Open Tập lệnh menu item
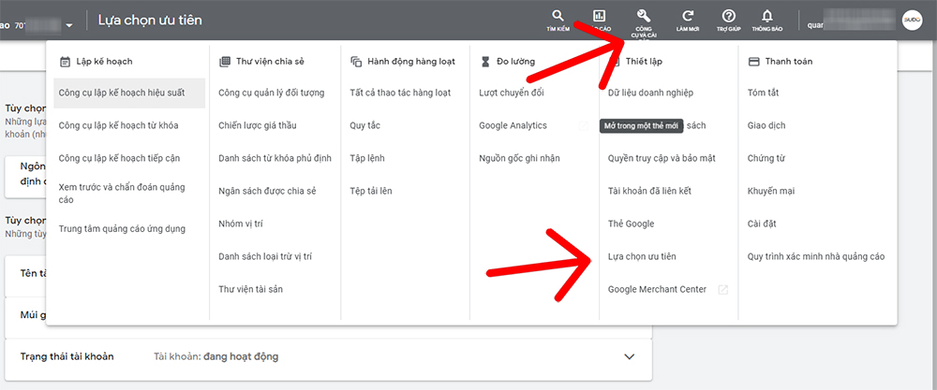The image size is (937, 390). click(367, 158)
